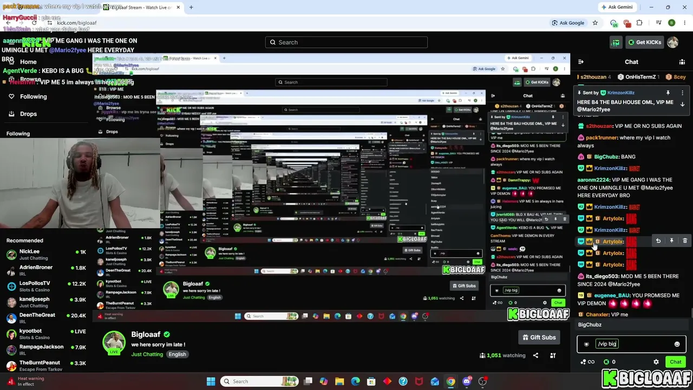Open the RampageJackson recommended channel
693x390 pixels.
46,349
